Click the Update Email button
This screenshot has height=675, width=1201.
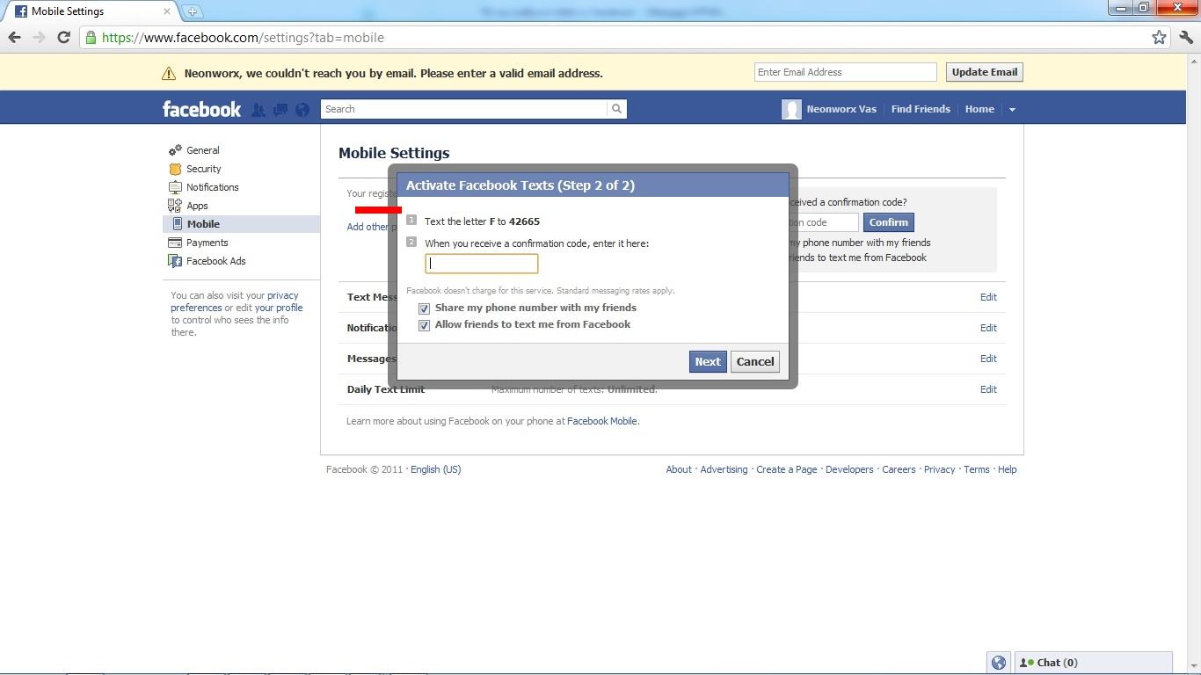(985, 72)
